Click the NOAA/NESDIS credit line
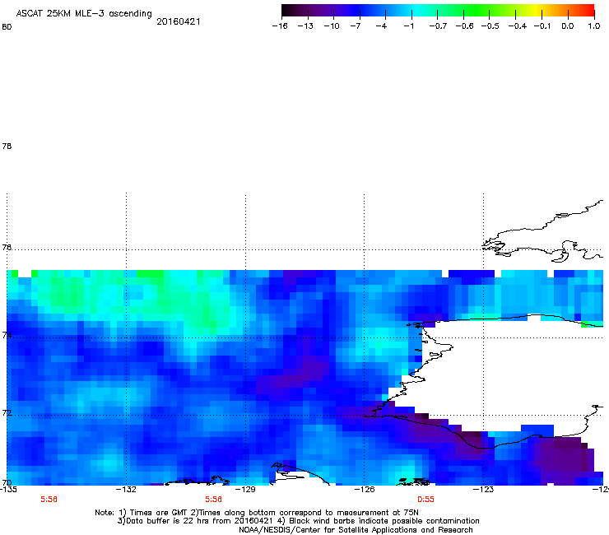Viewport: 609px width, 535px height. coord(356,530)
